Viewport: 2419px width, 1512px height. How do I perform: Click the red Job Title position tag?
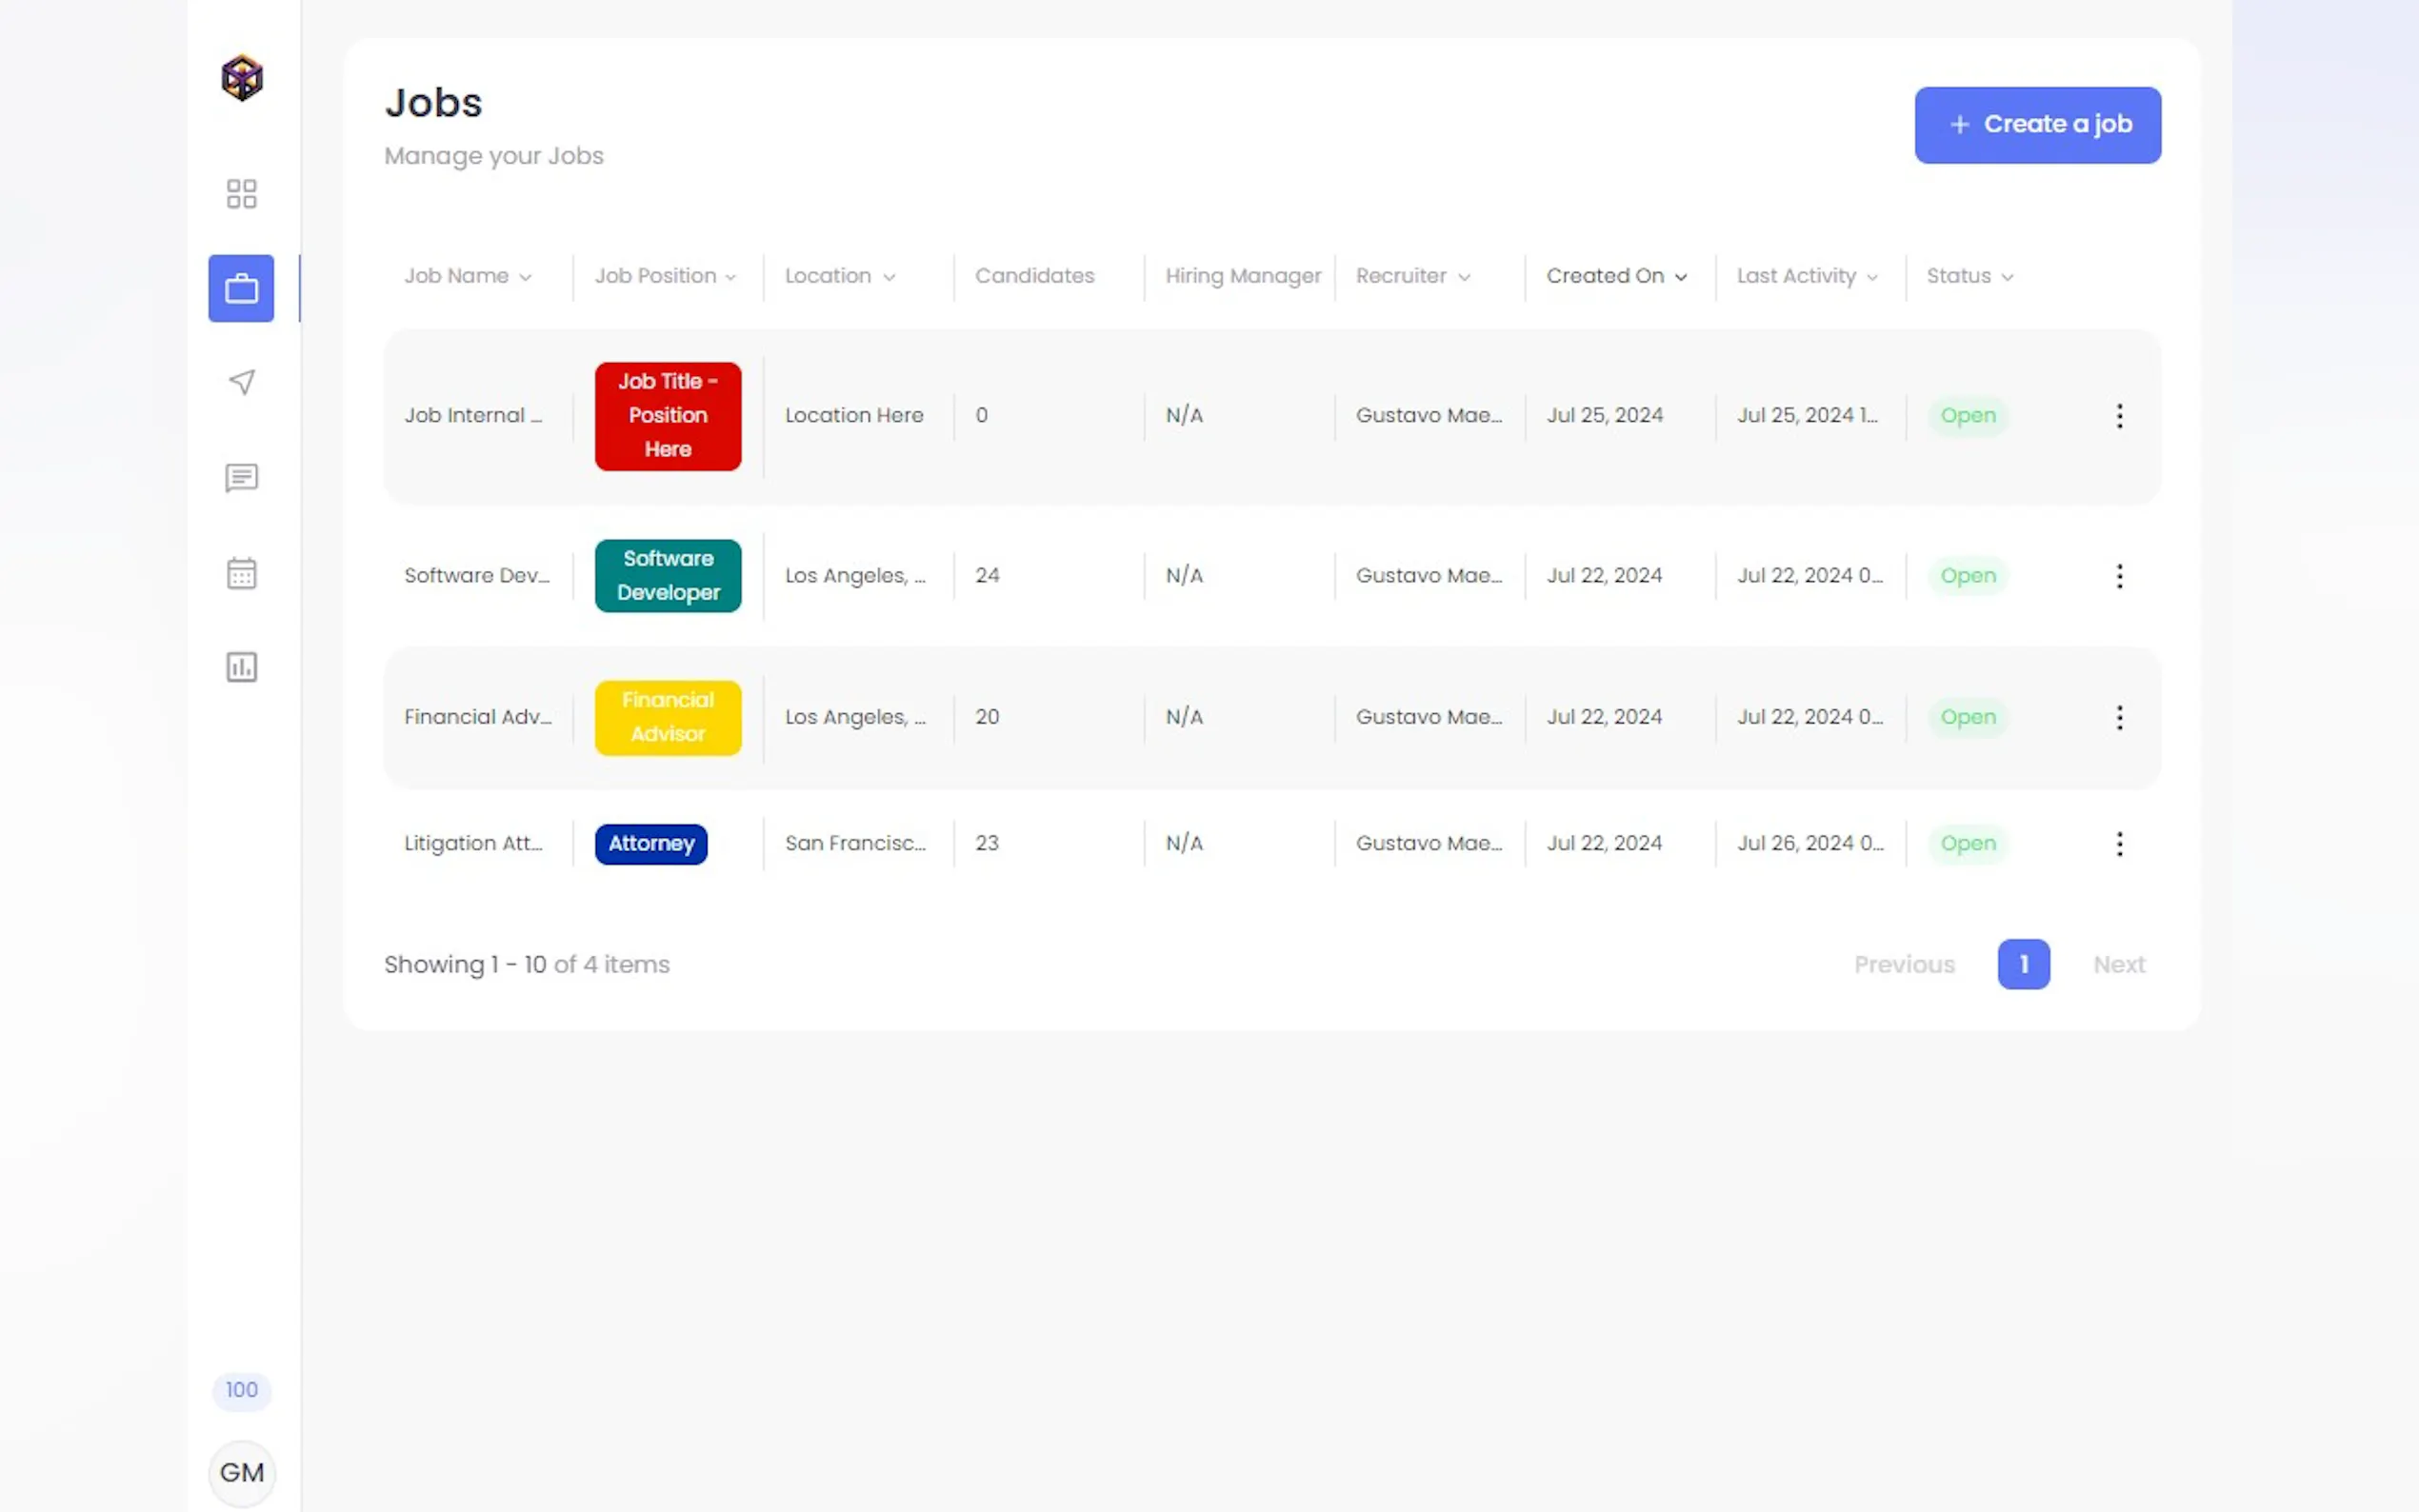667,416
